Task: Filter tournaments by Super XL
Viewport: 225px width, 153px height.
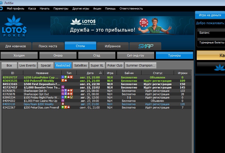Action: click(97, 66)
